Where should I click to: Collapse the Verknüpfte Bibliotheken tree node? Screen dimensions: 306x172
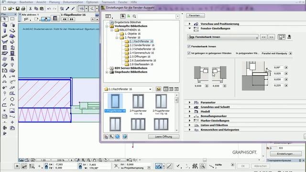point(107,26)
